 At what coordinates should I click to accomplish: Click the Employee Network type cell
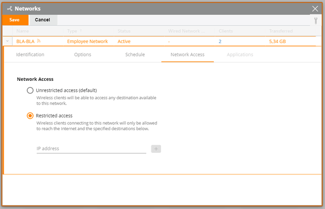88,41
